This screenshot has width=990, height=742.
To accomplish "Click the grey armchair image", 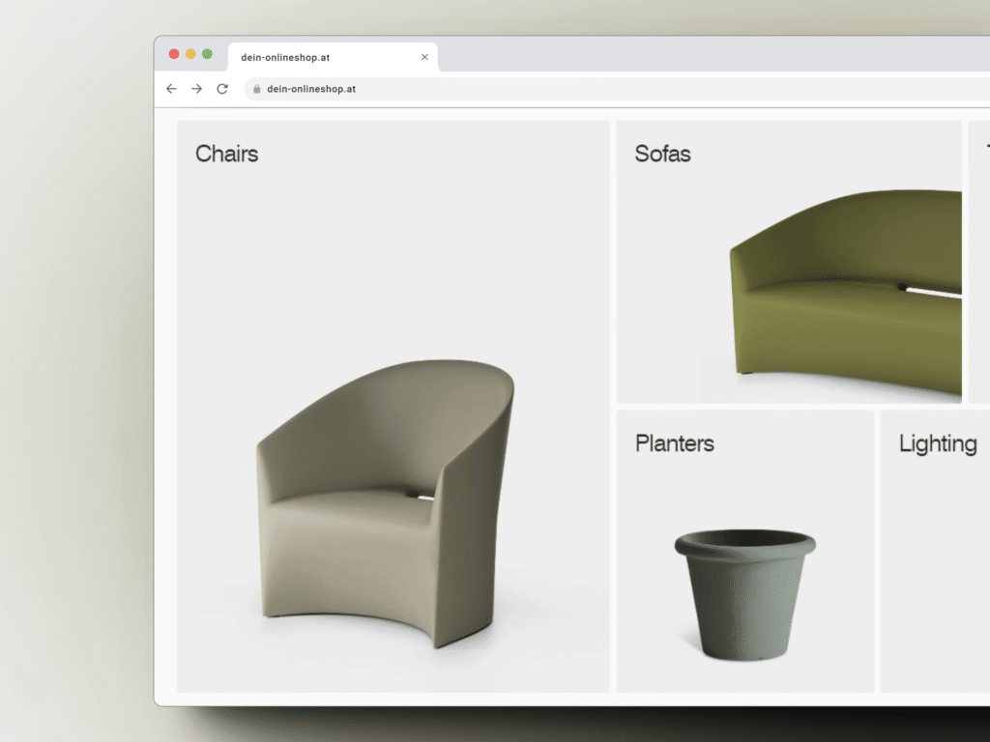I will pyautogui.click(x=385, y=503).
